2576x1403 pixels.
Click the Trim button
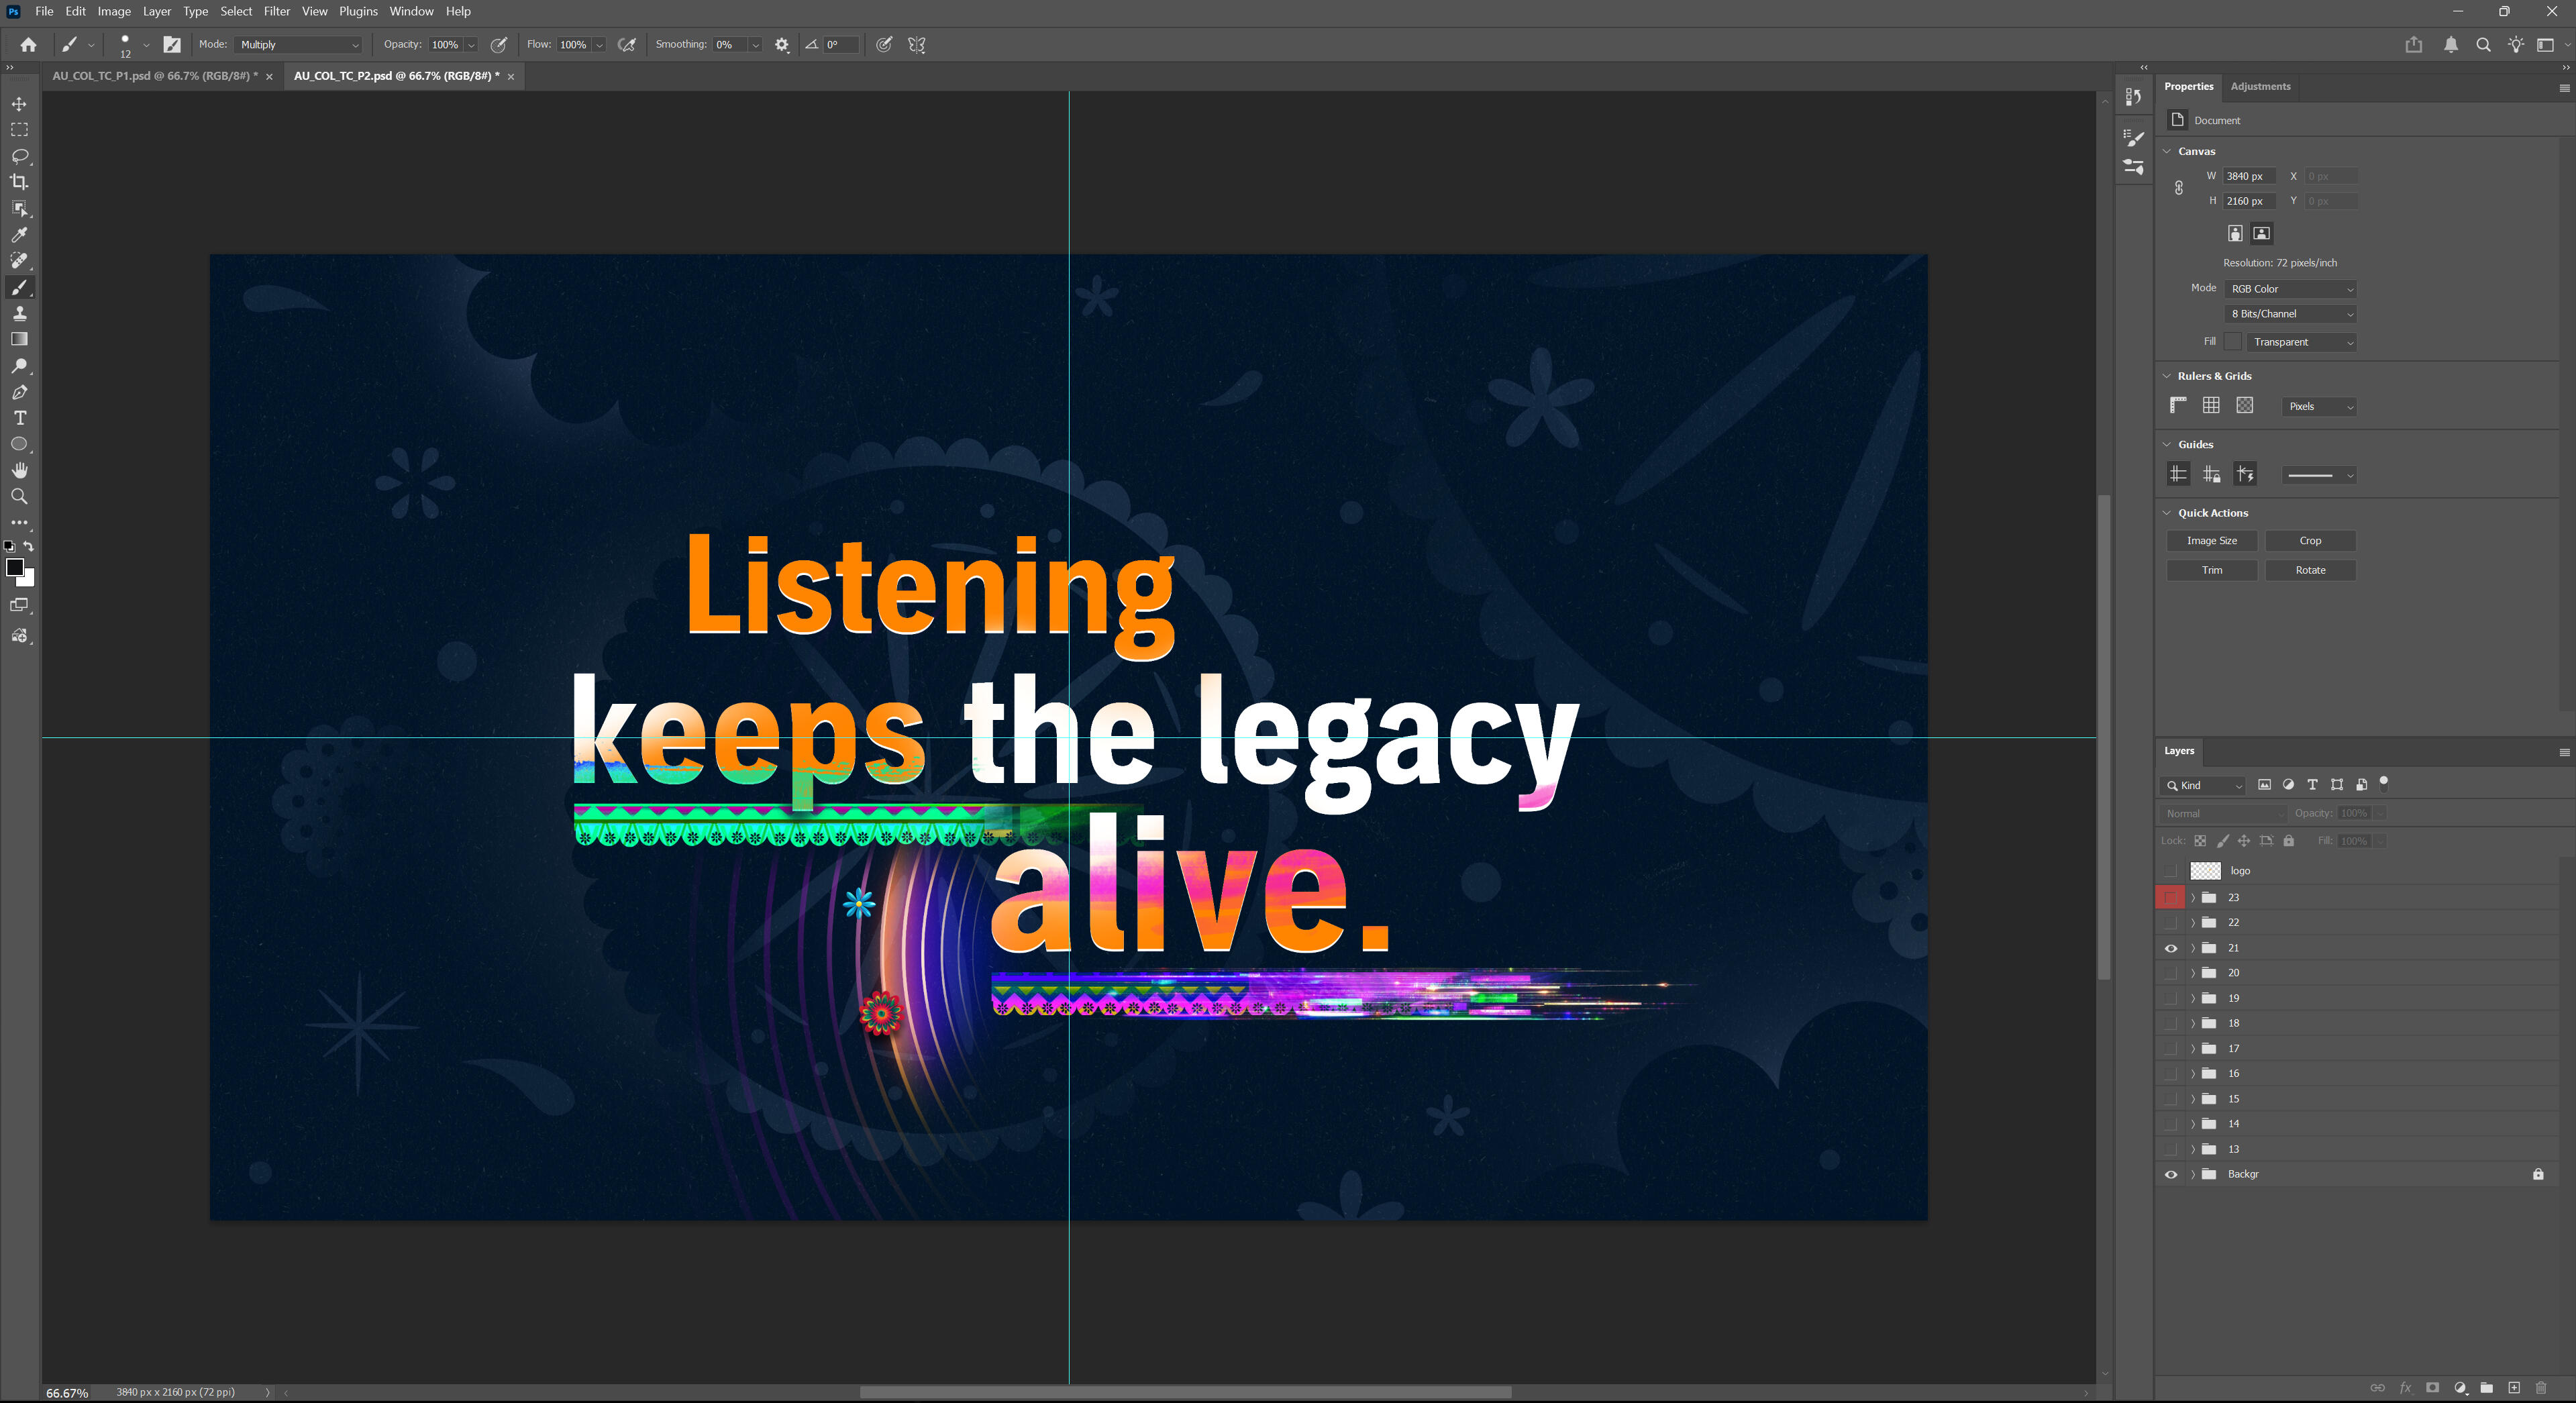pyautogui.click(x=2211, y=570)
